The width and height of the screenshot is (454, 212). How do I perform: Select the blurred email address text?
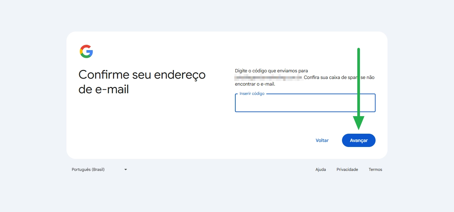coord(268,77)
